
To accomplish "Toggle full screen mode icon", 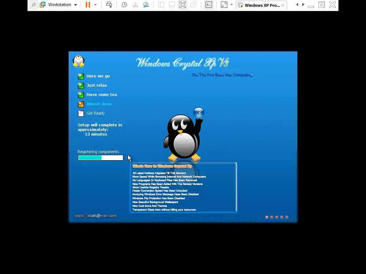I will click(183, 5).
